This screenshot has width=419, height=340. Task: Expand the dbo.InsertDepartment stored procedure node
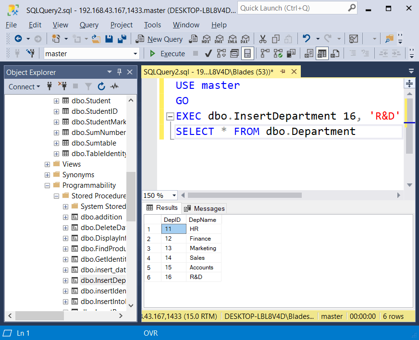[66, 280]
